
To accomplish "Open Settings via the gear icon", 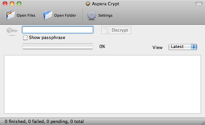I will (92, 15).
